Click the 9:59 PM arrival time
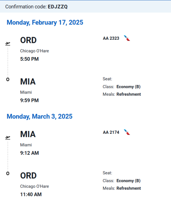Viewport: 171px width, 199px height. [29, 100]
